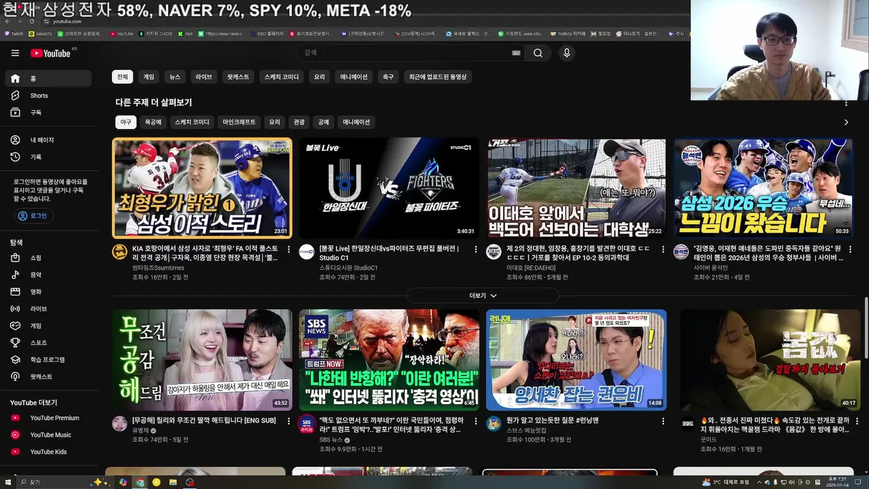
Task: Select the 전체 filter chip
Action: 122,77
